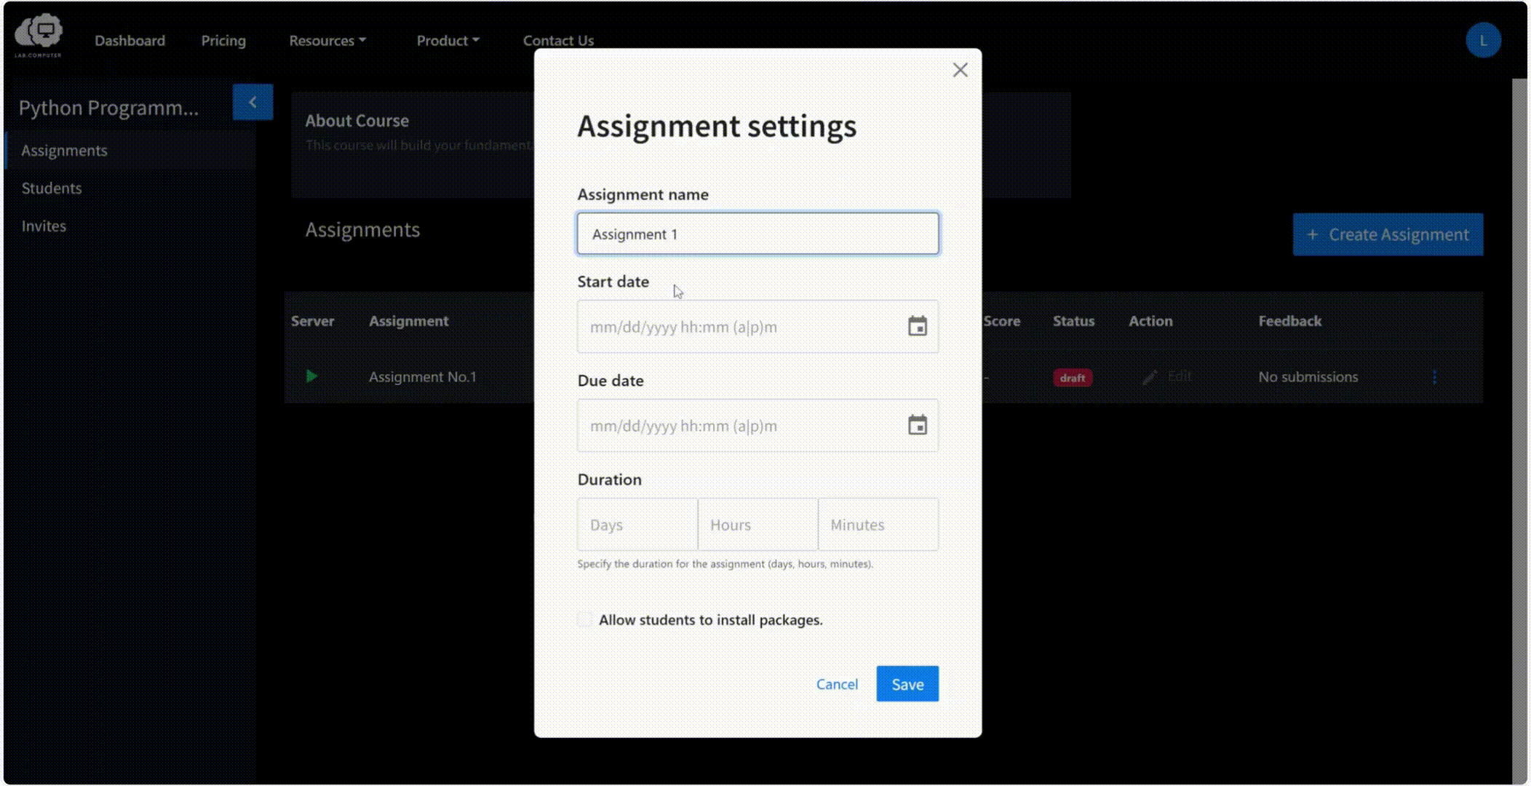Open the Start date calendar picker

tap(917, 326)
